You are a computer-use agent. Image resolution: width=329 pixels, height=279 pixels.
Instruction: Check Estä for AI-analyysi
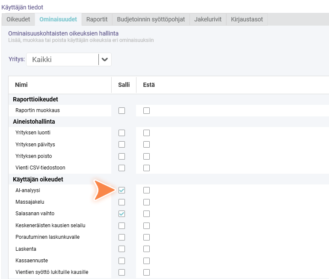[146, 190]
